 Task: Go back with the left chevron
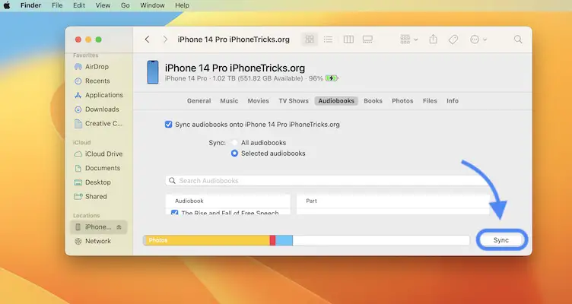coord(147,39)
